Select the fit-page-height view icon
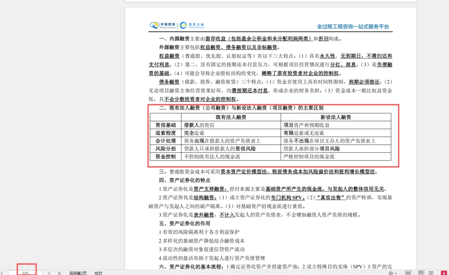Viewport: 449px width, 275px height. click(x=408, y=273)
